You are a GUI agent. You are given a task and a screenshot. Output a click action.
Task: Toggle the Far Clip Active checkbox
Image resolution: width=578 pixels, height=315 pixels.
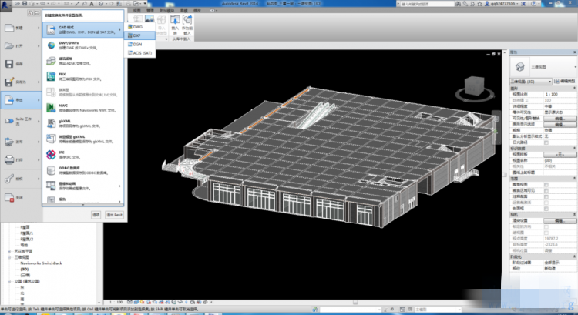[x=546, y=203]
